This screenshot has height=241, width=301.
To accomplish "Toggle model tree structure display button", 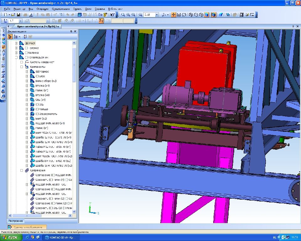I will pos(10,37).
